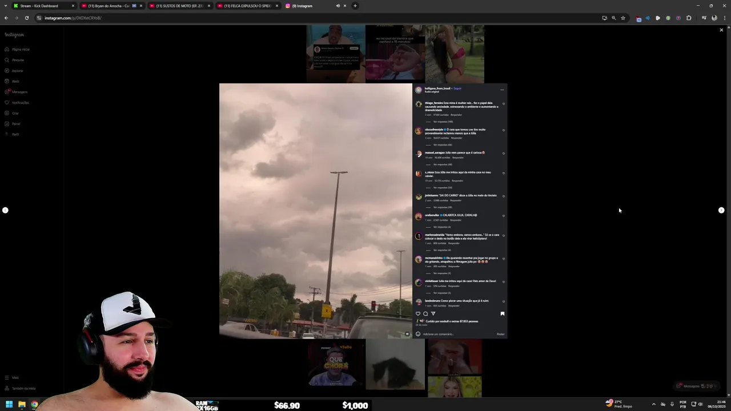Viewport: 731px width, 411px height.
Task: Toggle the save bookmark icon
Action: click(x=503, y=313)
